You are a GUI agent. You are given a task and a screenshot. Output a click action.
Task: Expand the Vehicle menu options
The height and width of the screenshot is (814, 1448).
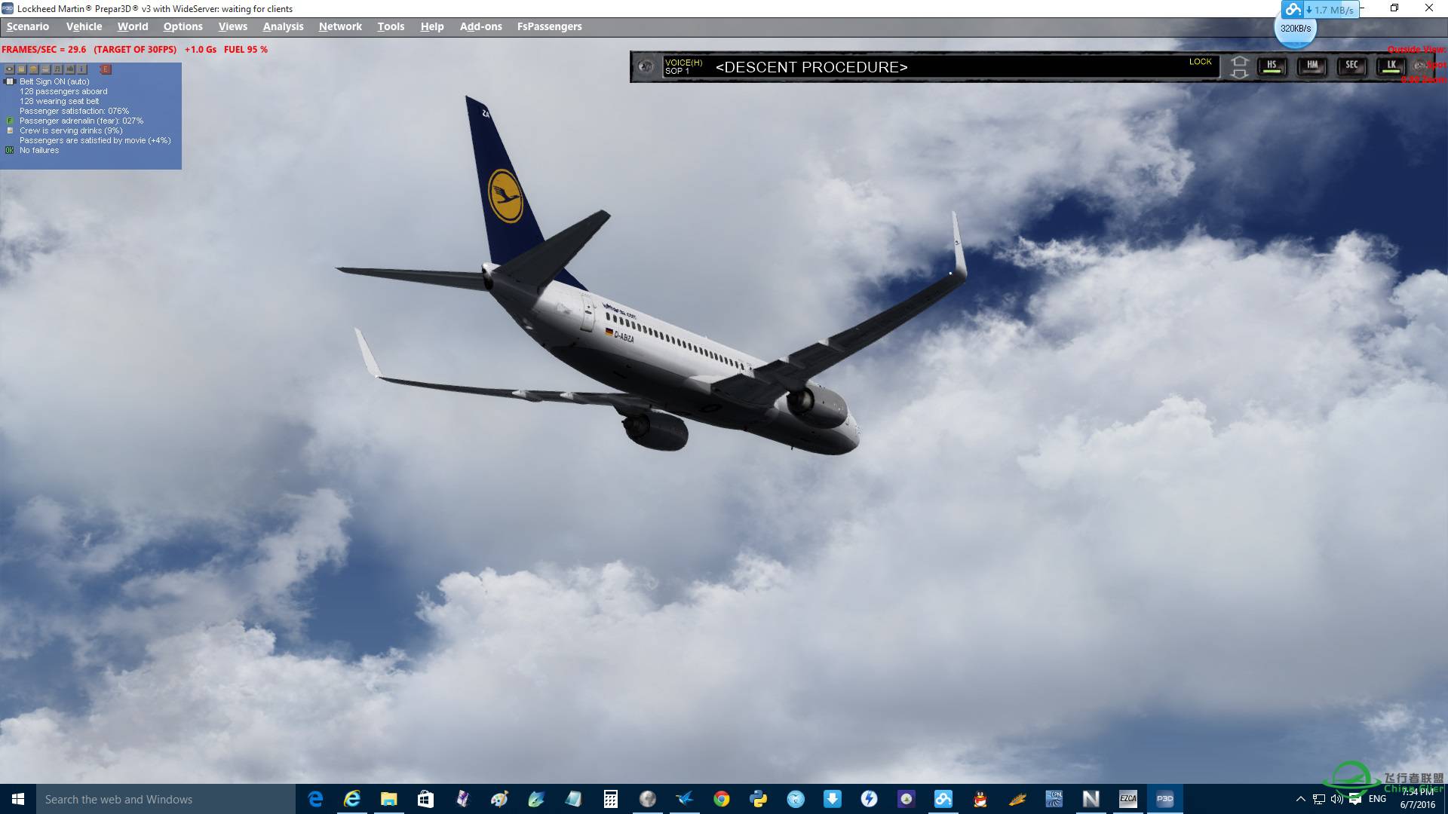click(84, 26)
